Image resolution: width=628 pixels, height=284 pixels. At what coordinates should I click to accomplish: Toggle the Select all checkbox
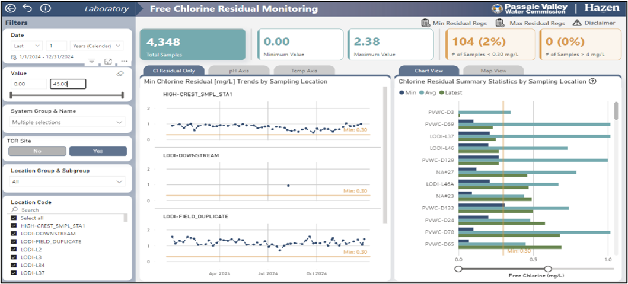tap(14, 218)
